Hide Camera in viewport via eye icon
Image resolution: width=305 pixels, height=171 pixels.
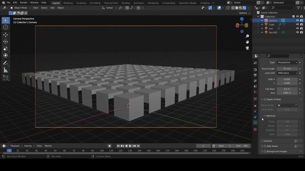click(297, 20)
